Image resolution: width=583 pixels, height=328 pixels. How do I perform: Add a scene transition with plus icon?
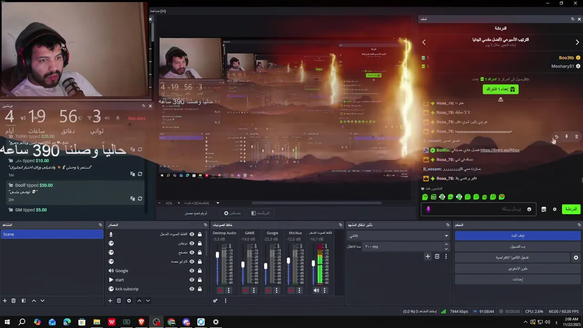pyautogui.click(x=428, y=256)
